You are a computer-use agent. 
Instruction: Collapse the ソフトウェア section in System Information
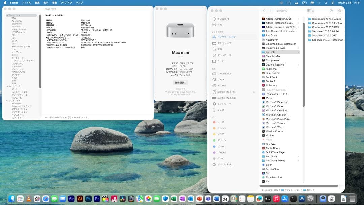click(x=7, y=100)
